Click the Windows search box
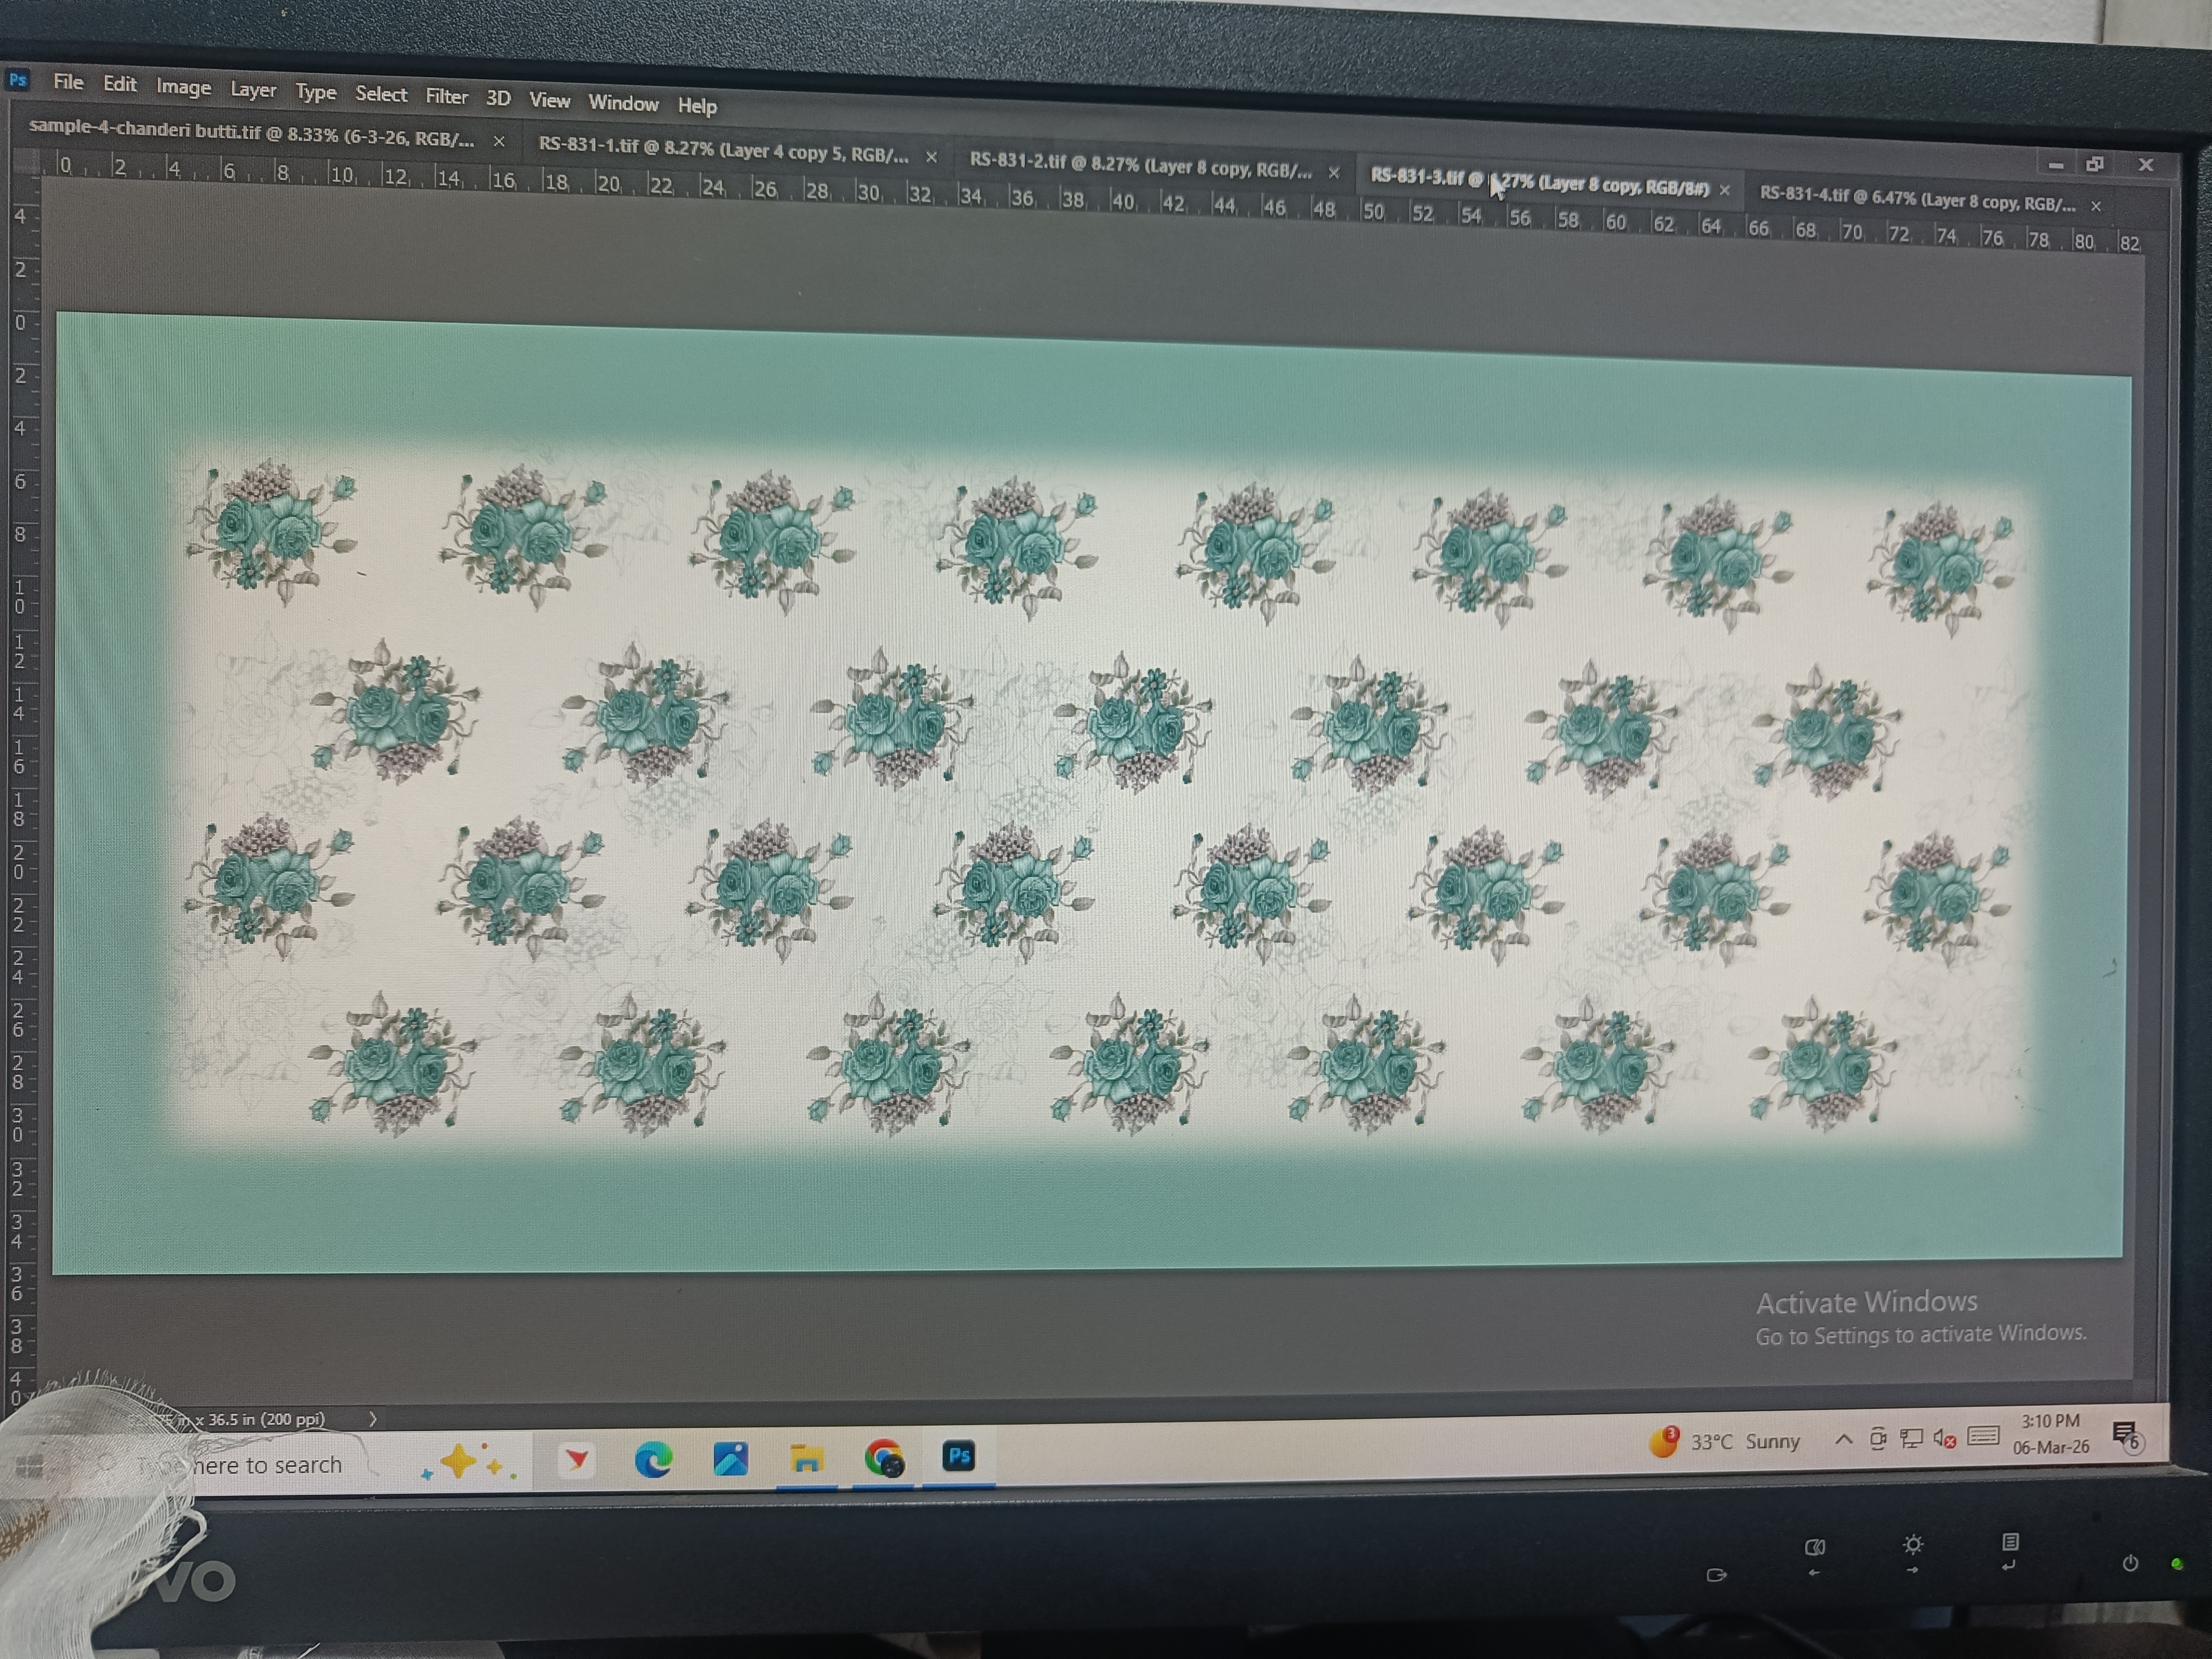The height and width of the screenshot is (1659, 2212). (267, 1465)
